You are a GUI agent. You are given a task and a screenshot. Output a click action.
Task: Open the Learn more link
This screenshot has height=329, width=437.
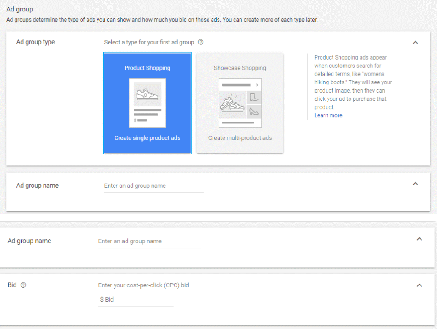(328, 115)
